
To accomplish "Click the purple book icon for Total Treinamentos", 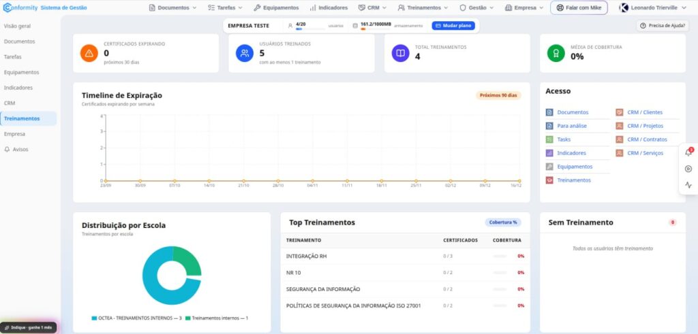I will pyautogui.click(x=400, y=53).
